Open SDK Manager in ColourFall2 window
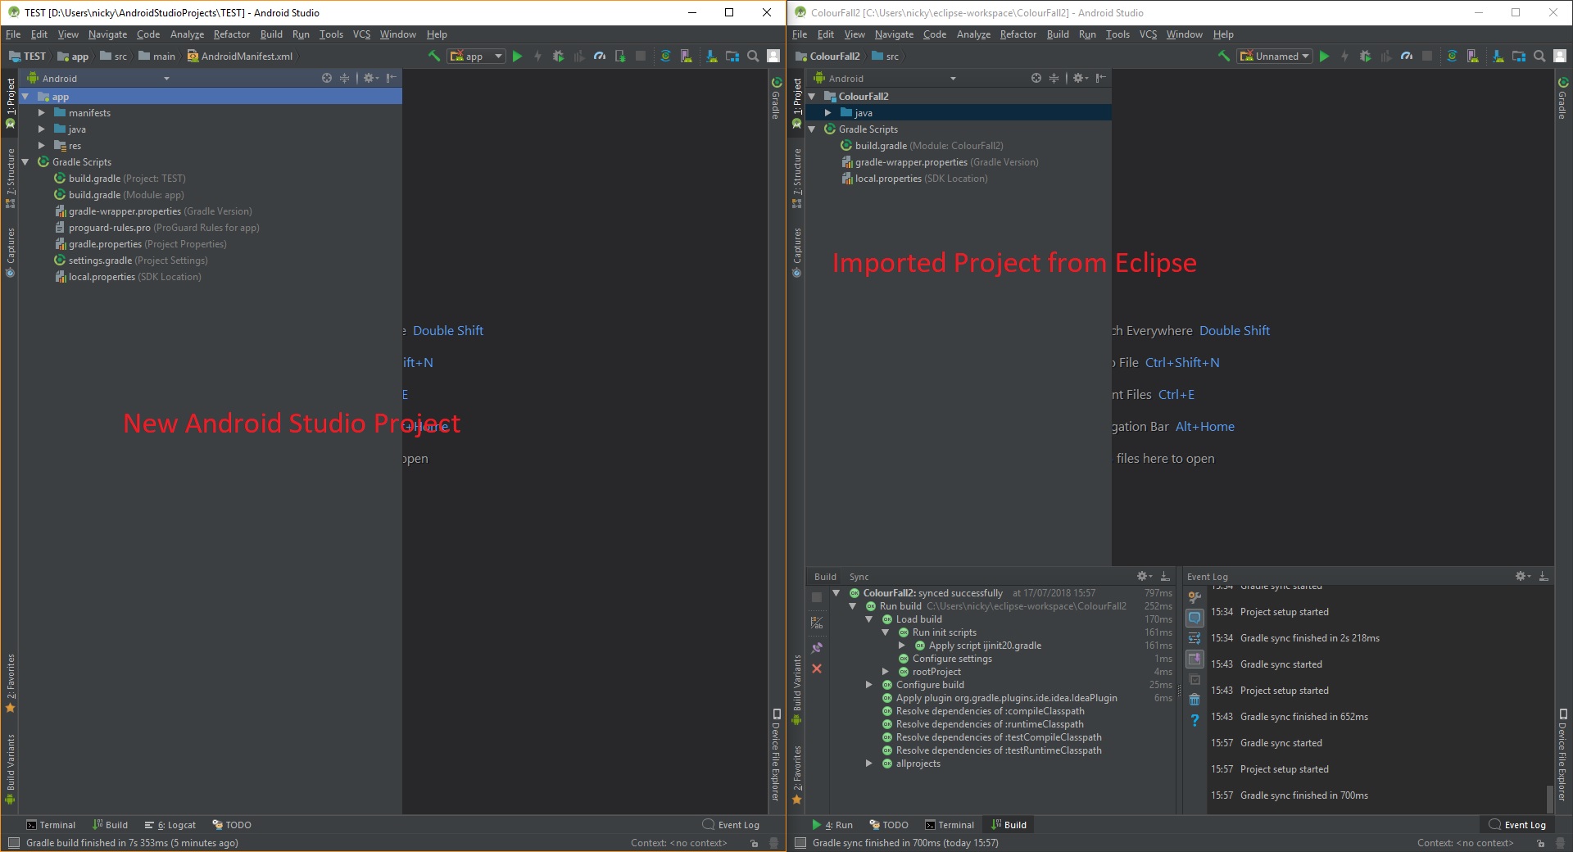Viewport: 1573px width, 852px height. tap(1498, 56)
